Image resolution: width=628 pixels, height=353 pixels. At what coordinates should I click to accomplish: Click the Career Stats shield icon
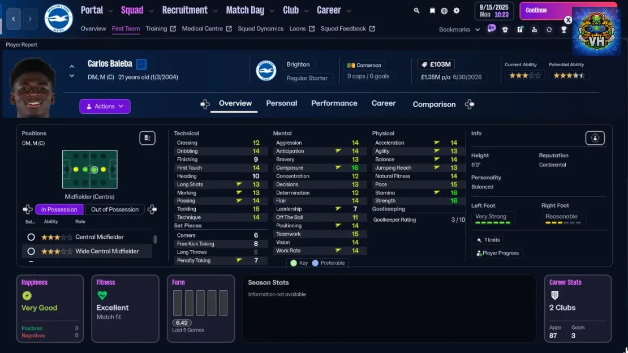click(554, 296)
